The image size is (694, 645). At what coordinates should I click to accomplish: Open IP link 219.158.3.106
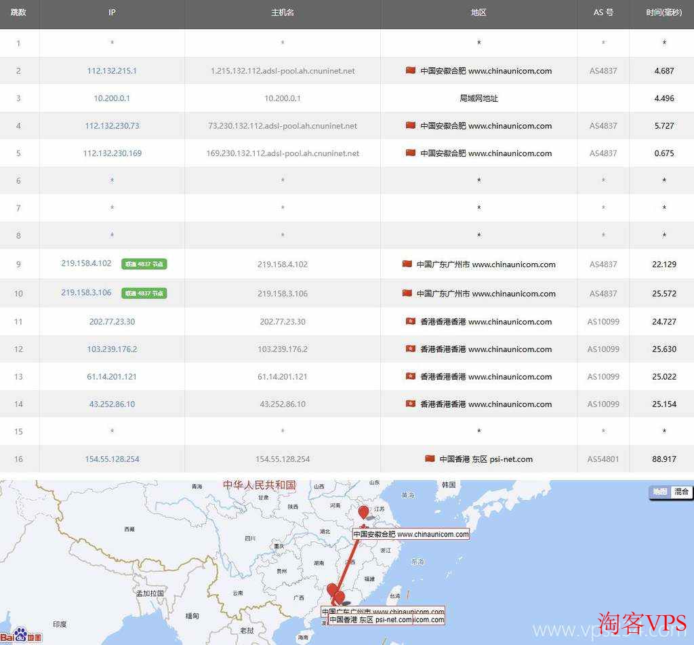(x=86, y=292)
